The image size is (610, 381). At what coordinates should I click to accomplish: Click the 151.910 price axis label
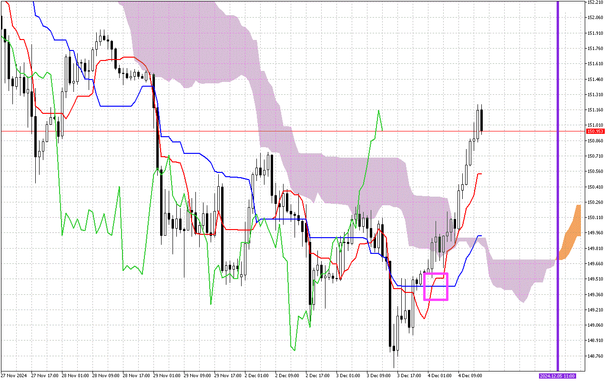point(596,33)
